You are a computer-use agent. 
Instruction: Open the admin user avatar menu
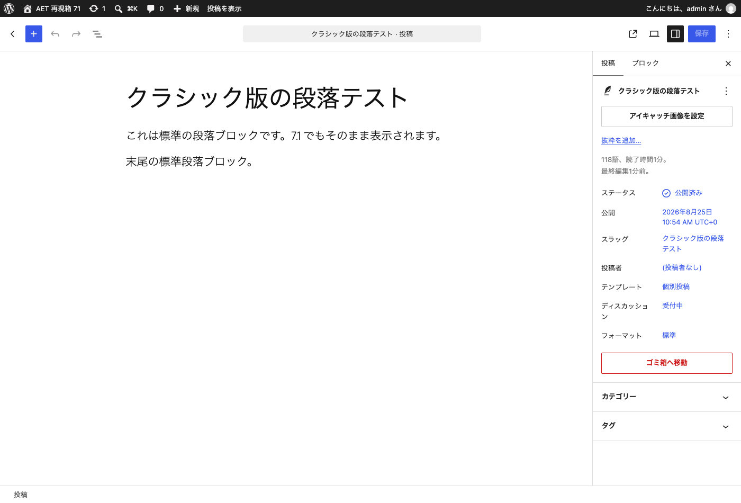click(731, 8)
